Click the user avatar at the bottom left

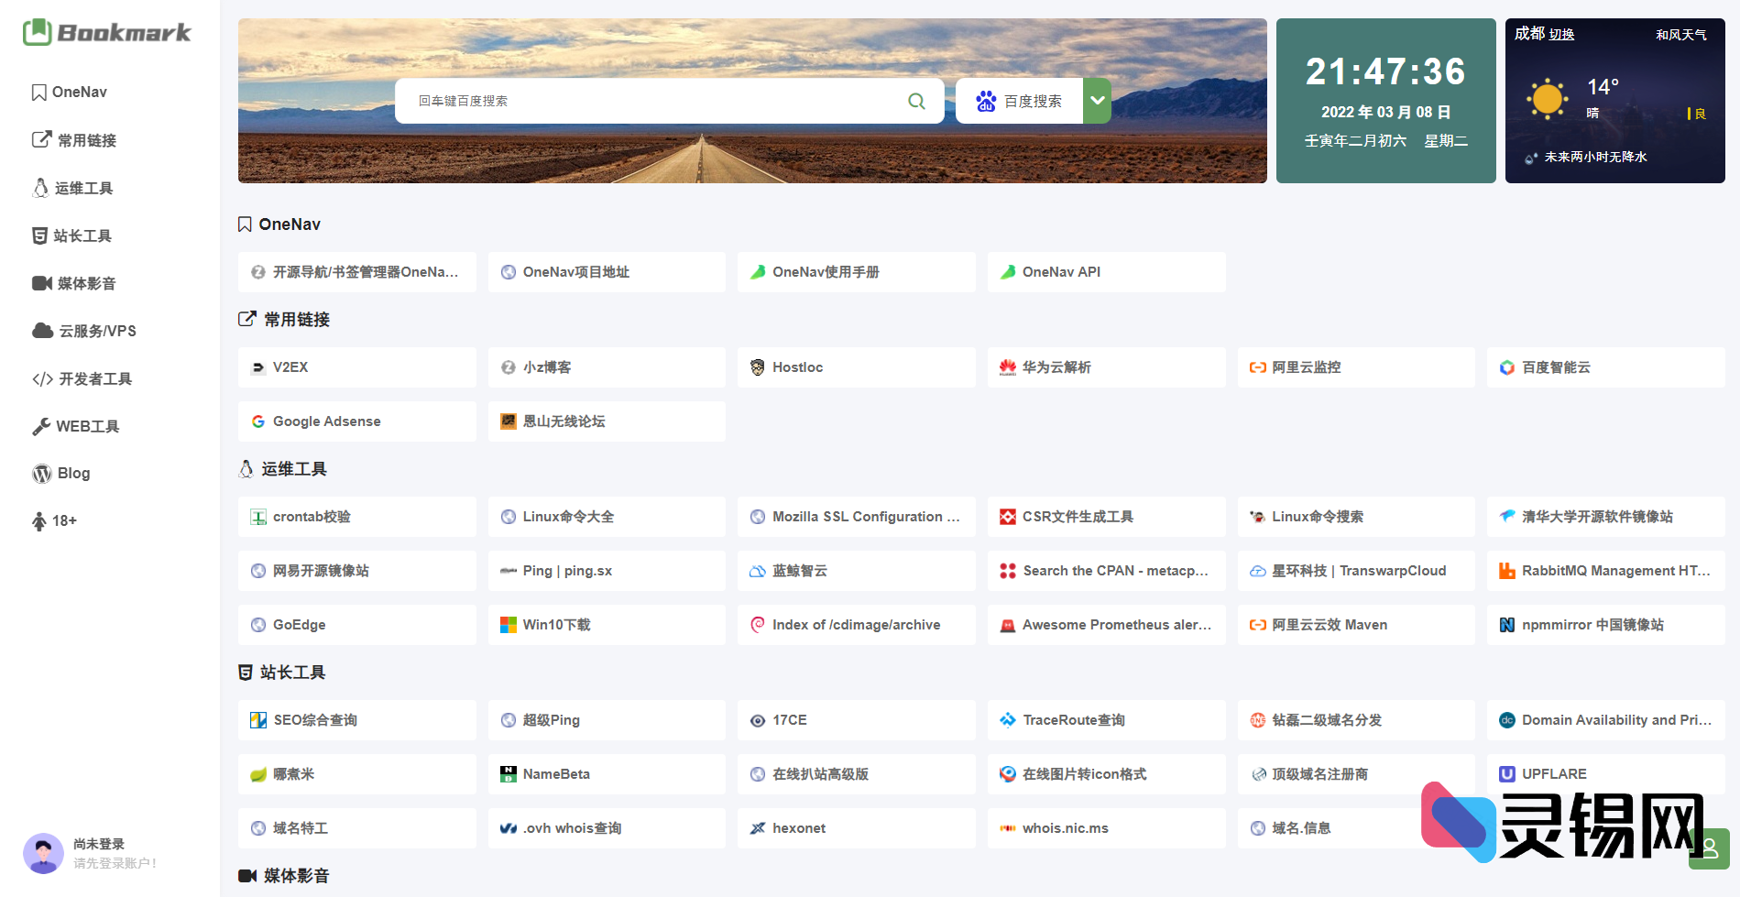tap(43, 853)
